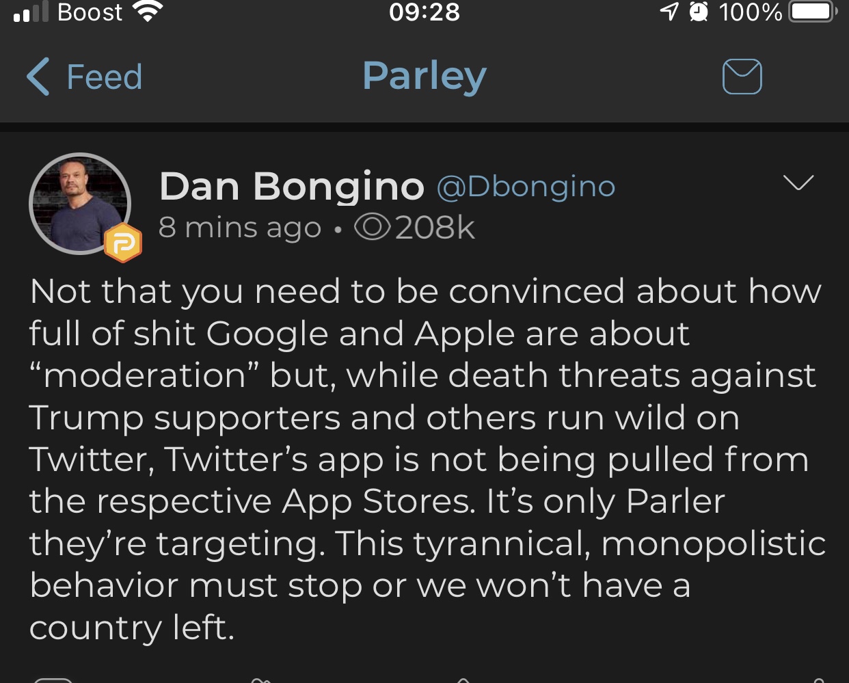Tap the Parley header title
Image resolution: width=849 pixels, height=683 pixels.
pos(424,75)
